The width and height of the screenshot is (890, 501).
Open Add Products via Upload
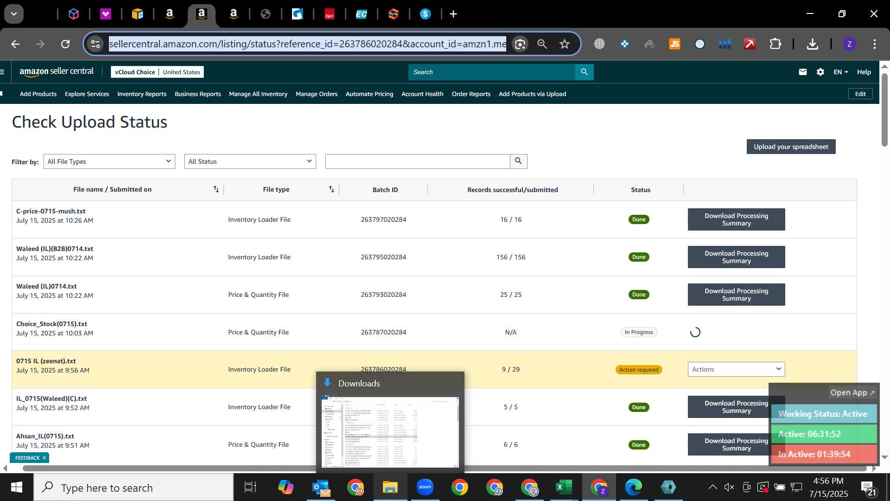[533, 94]
